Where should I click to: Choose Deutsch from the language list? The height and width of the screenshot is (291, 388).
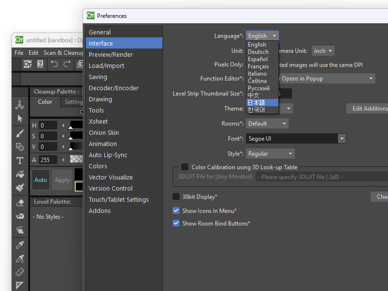click(262, 52)
